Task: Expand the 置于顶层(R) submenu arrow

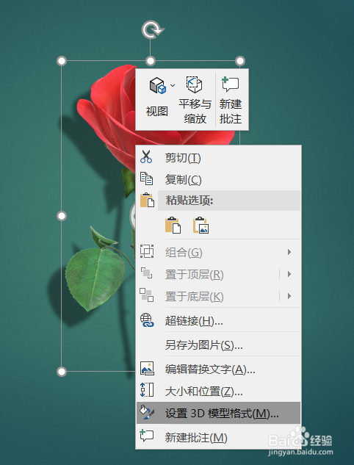Action: (289, 274)
